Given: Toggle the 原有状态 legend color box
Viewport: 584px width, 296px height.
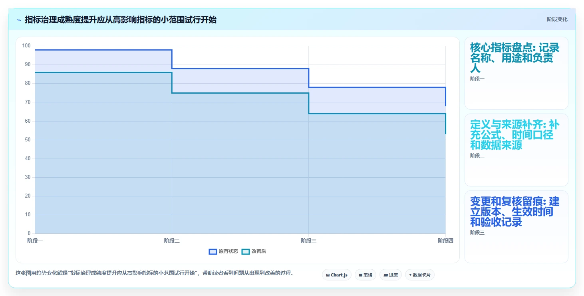Looking at the screenshot, I should pyautogui.click(x=213, y=251).
